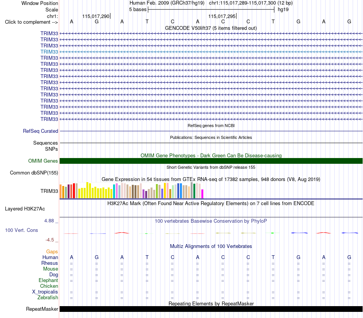The image size is (363, 318).
Task: Open the 'H3K27Ac Mark' ENCODE track title
Action: coord(211,203)
